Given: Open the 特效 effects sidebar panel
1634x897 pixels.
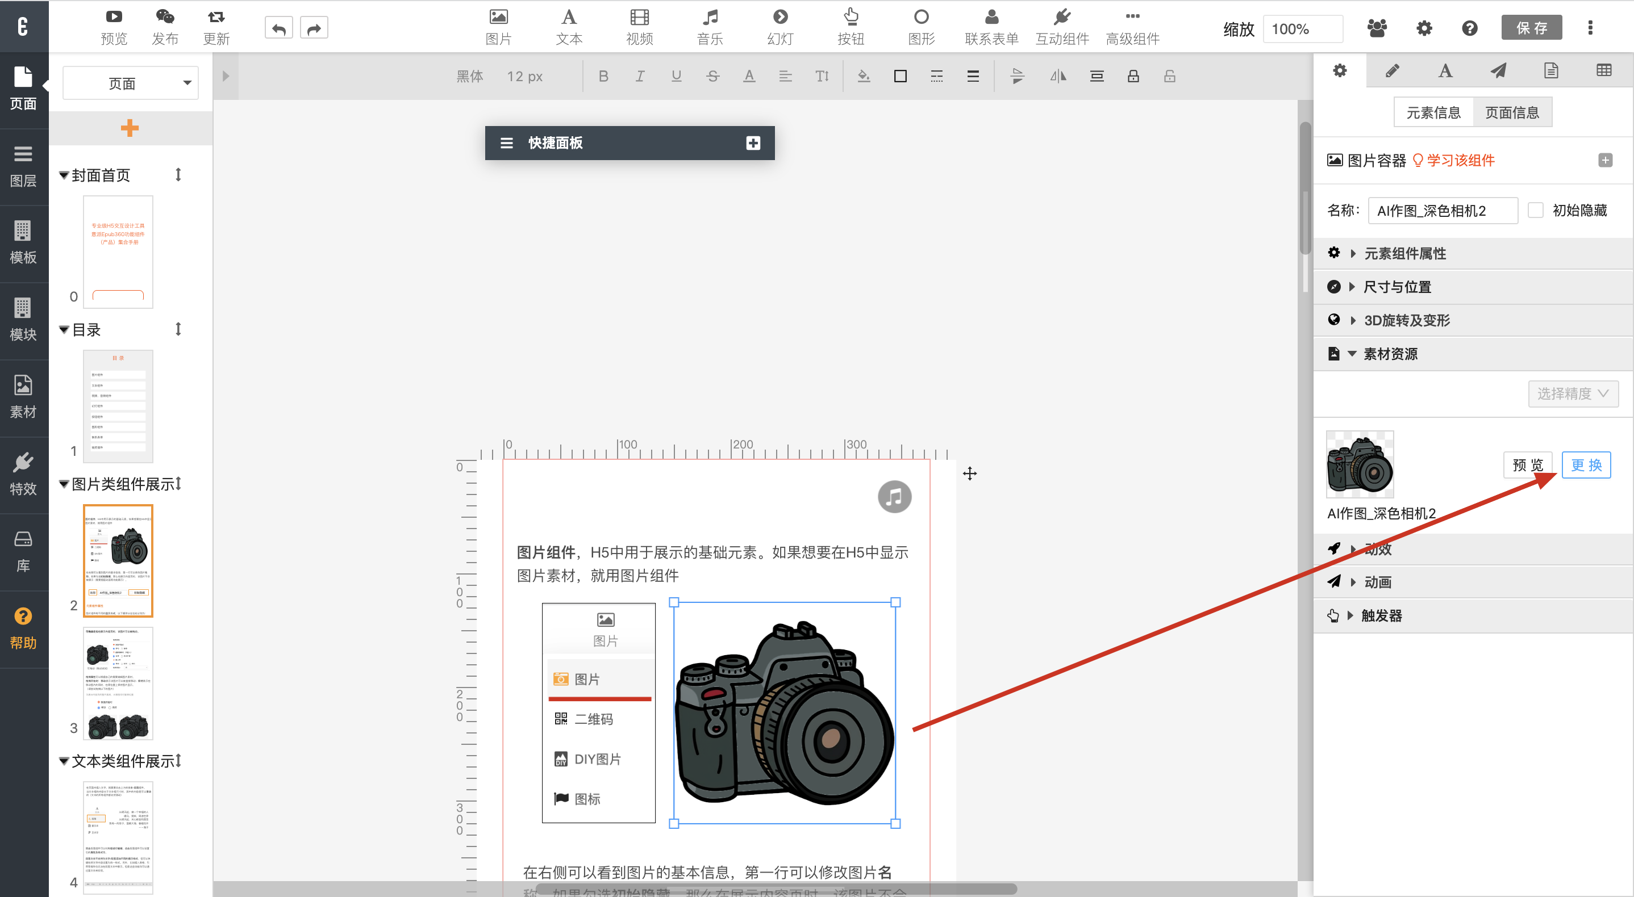Looking at the screenshot, I should 23,474.
